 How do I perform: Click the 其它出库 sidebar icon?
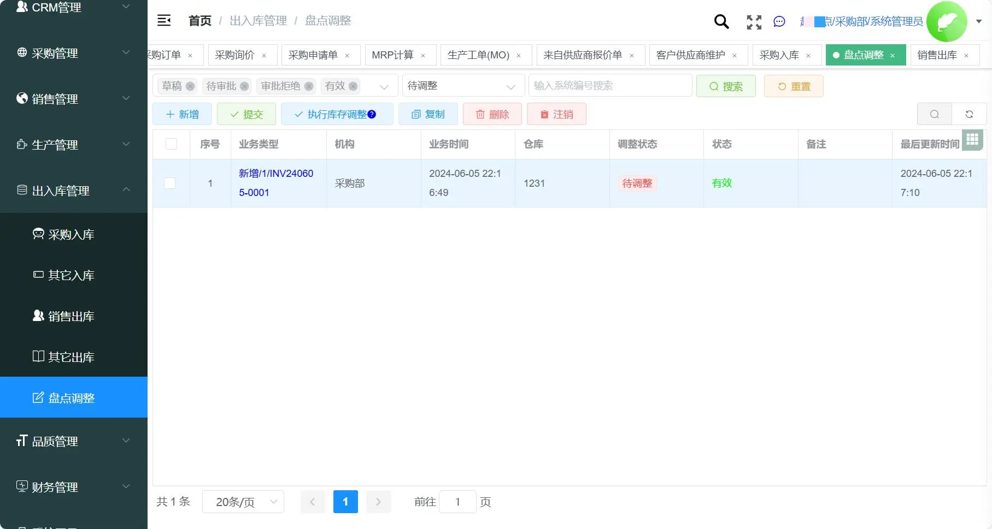coord(38,356)
